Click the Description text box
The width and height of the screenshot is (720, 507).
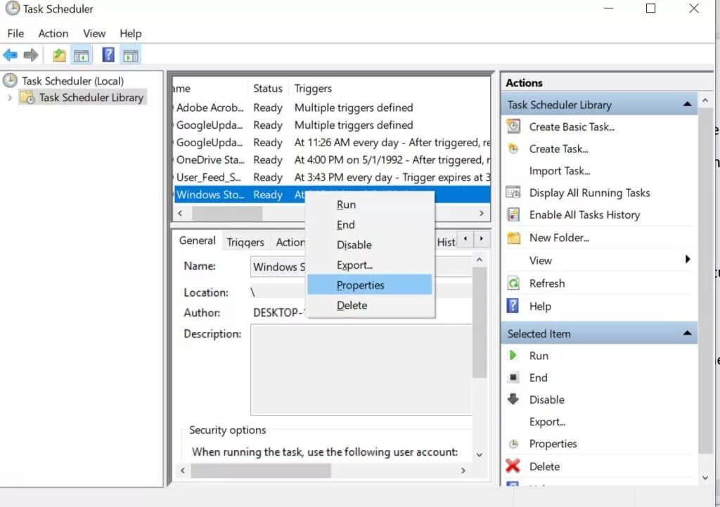point(361,370)
